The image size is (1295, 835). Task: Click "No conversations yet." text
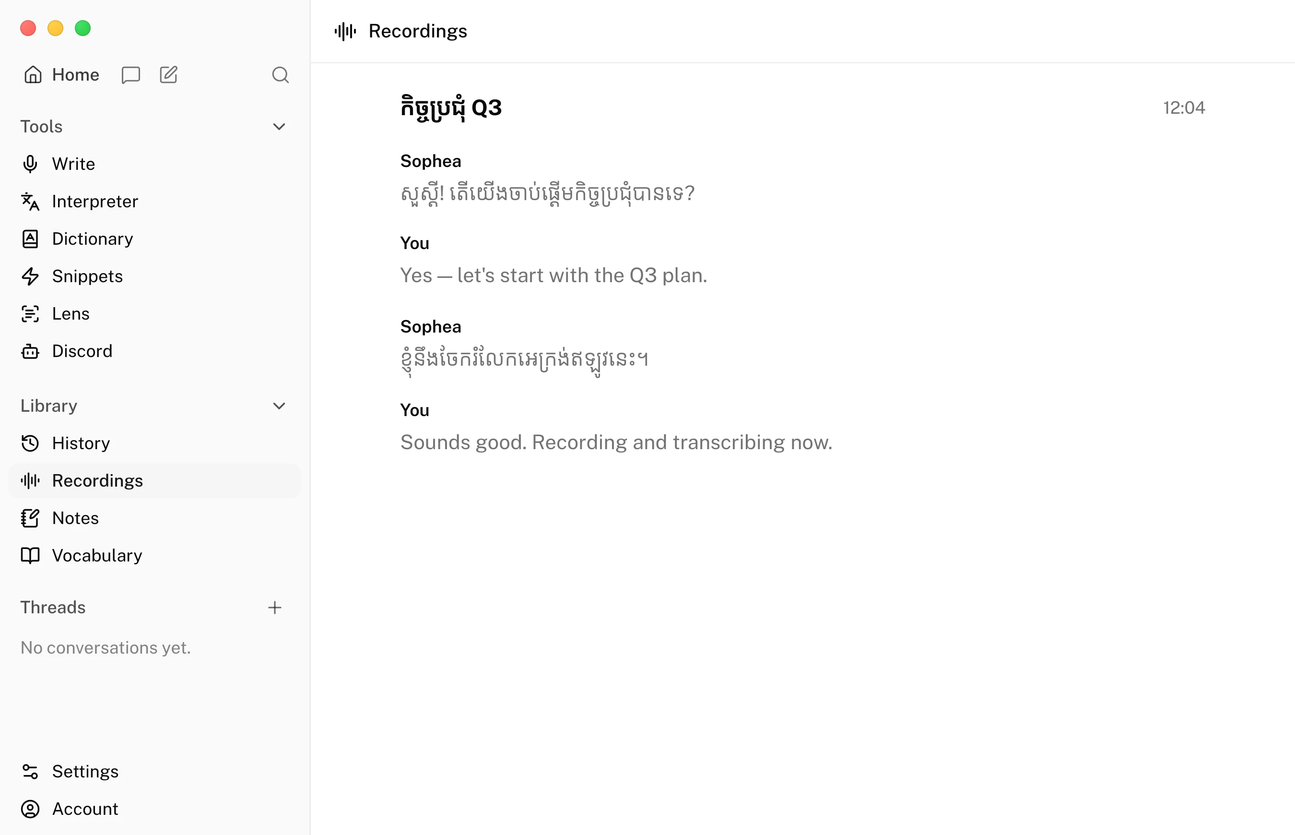106,647
